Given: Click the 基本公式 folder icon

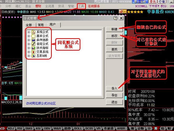Looking at the screenshot, I should coord(33,36).
